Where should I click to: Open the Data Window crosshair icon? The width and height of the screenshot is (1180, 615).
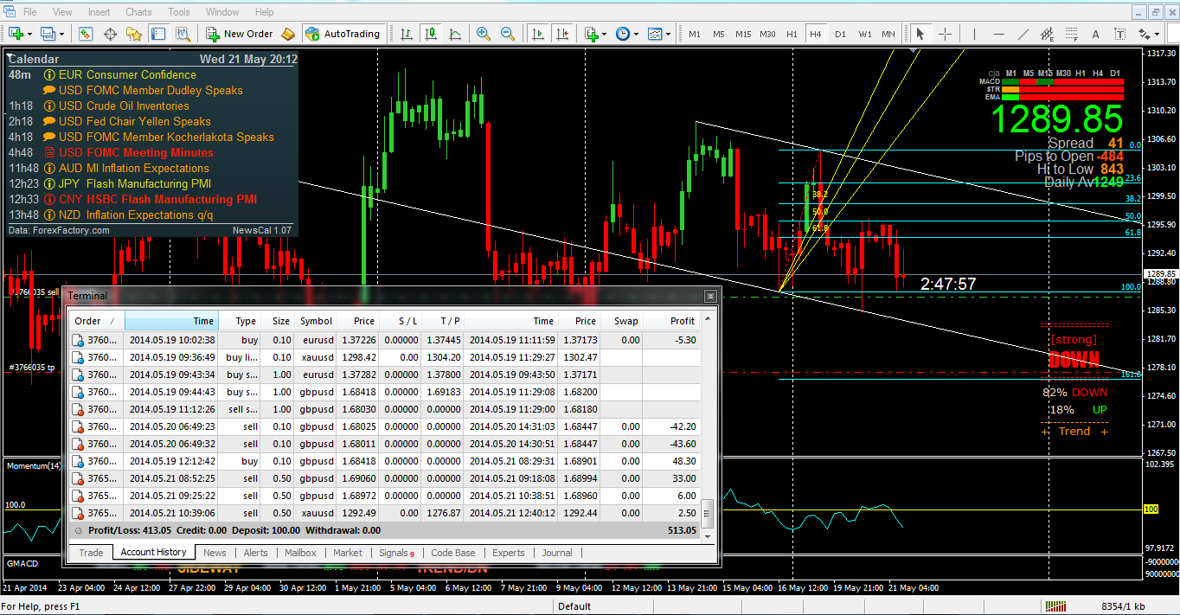coord(110,34)
